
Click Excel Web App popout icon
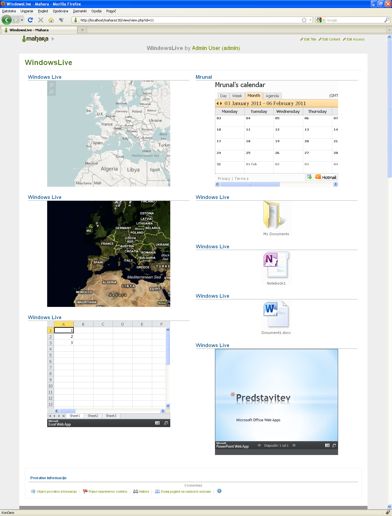point(166,423)
